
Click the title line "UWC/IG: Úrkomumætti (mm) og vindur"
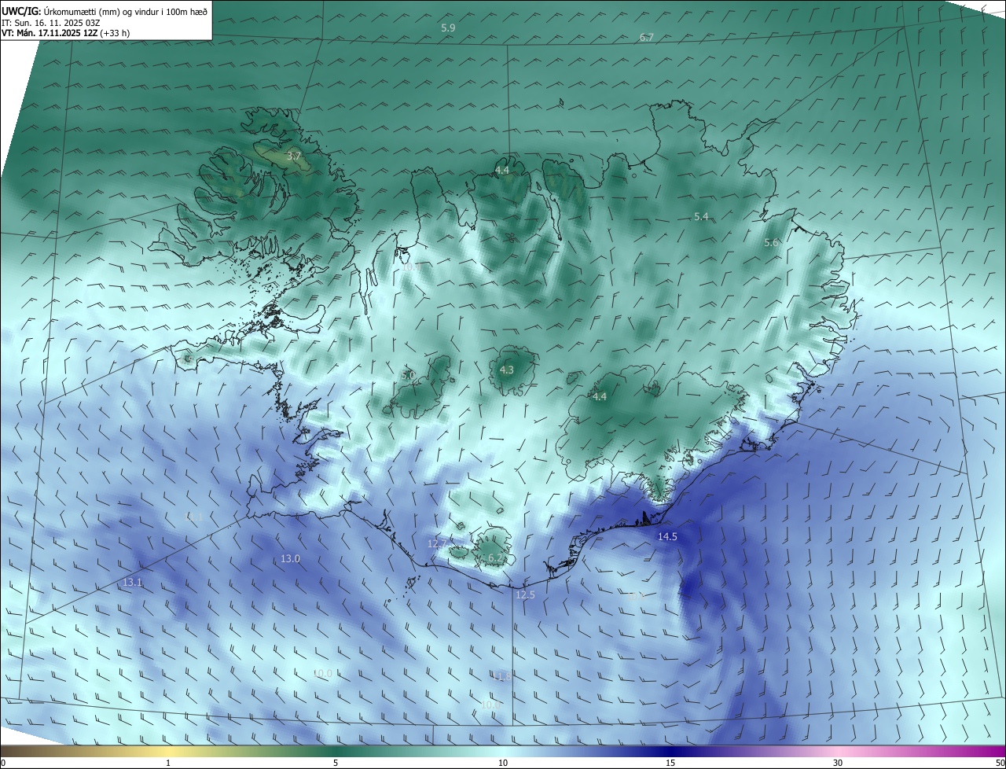(105, 11)
